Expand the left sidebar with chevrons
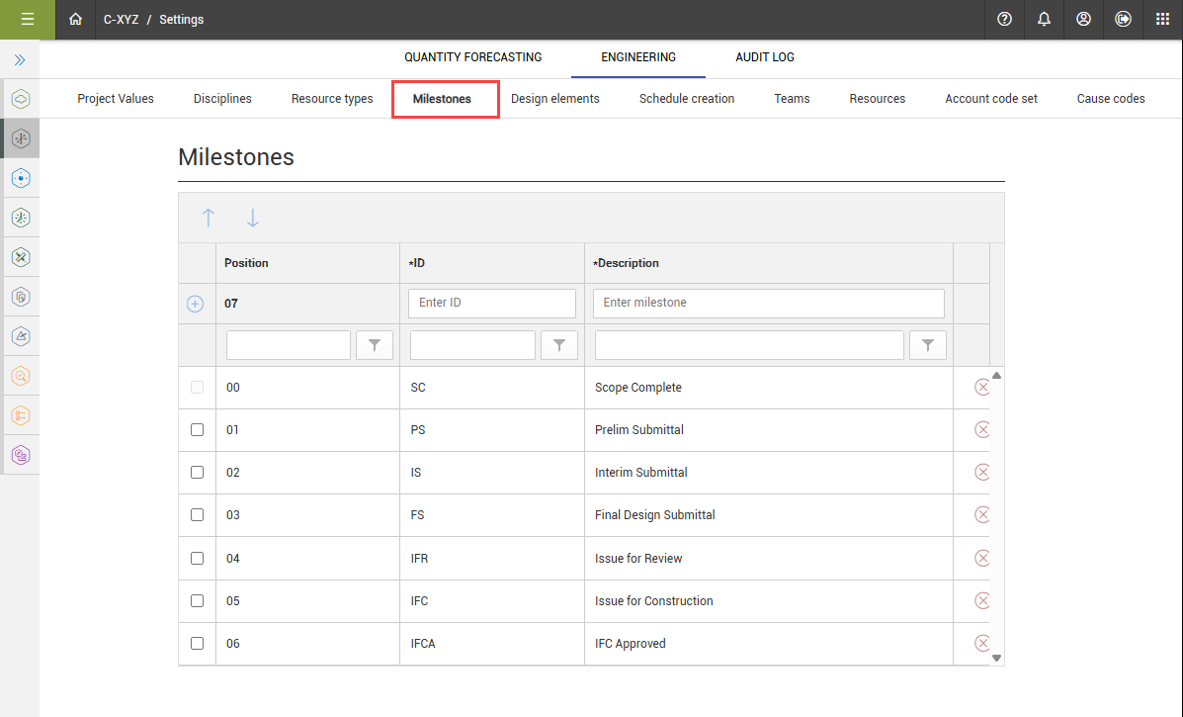This screenshot has width=1183, height=717. point(20,60)
